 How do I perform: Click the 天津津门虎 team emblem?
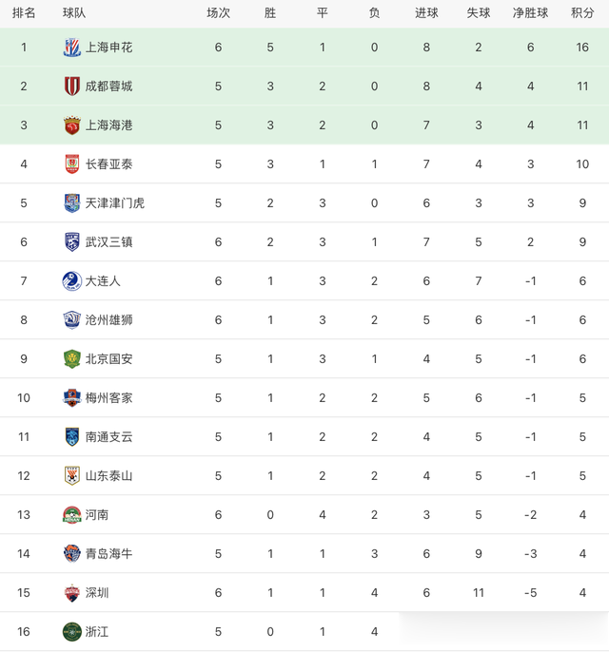click(72, 202)
